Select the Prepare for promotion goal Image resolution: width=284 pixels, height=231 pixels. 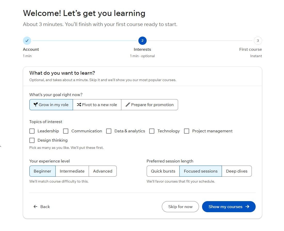[x=150, y=105]
